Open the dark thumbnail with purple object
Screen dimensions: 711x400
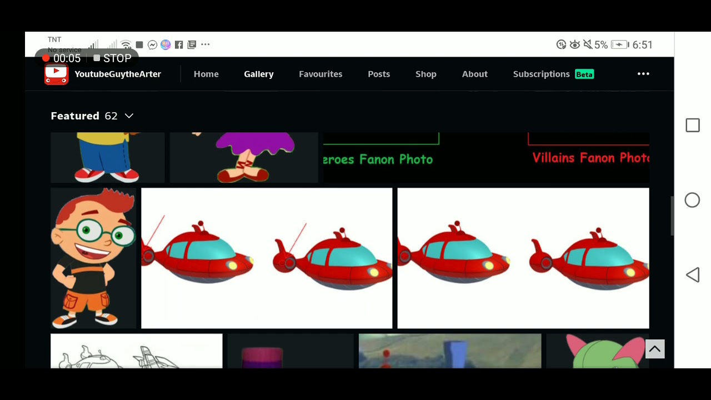pyautogui.click(x=291, y=351)
